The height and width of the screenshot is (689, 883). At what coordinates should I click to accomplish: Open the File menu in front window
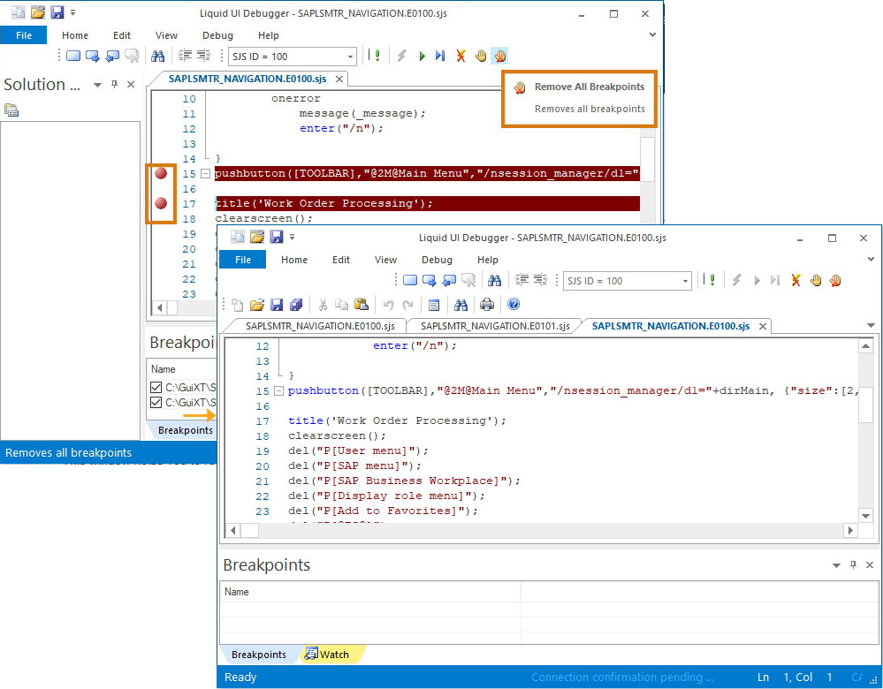[243, 260]
